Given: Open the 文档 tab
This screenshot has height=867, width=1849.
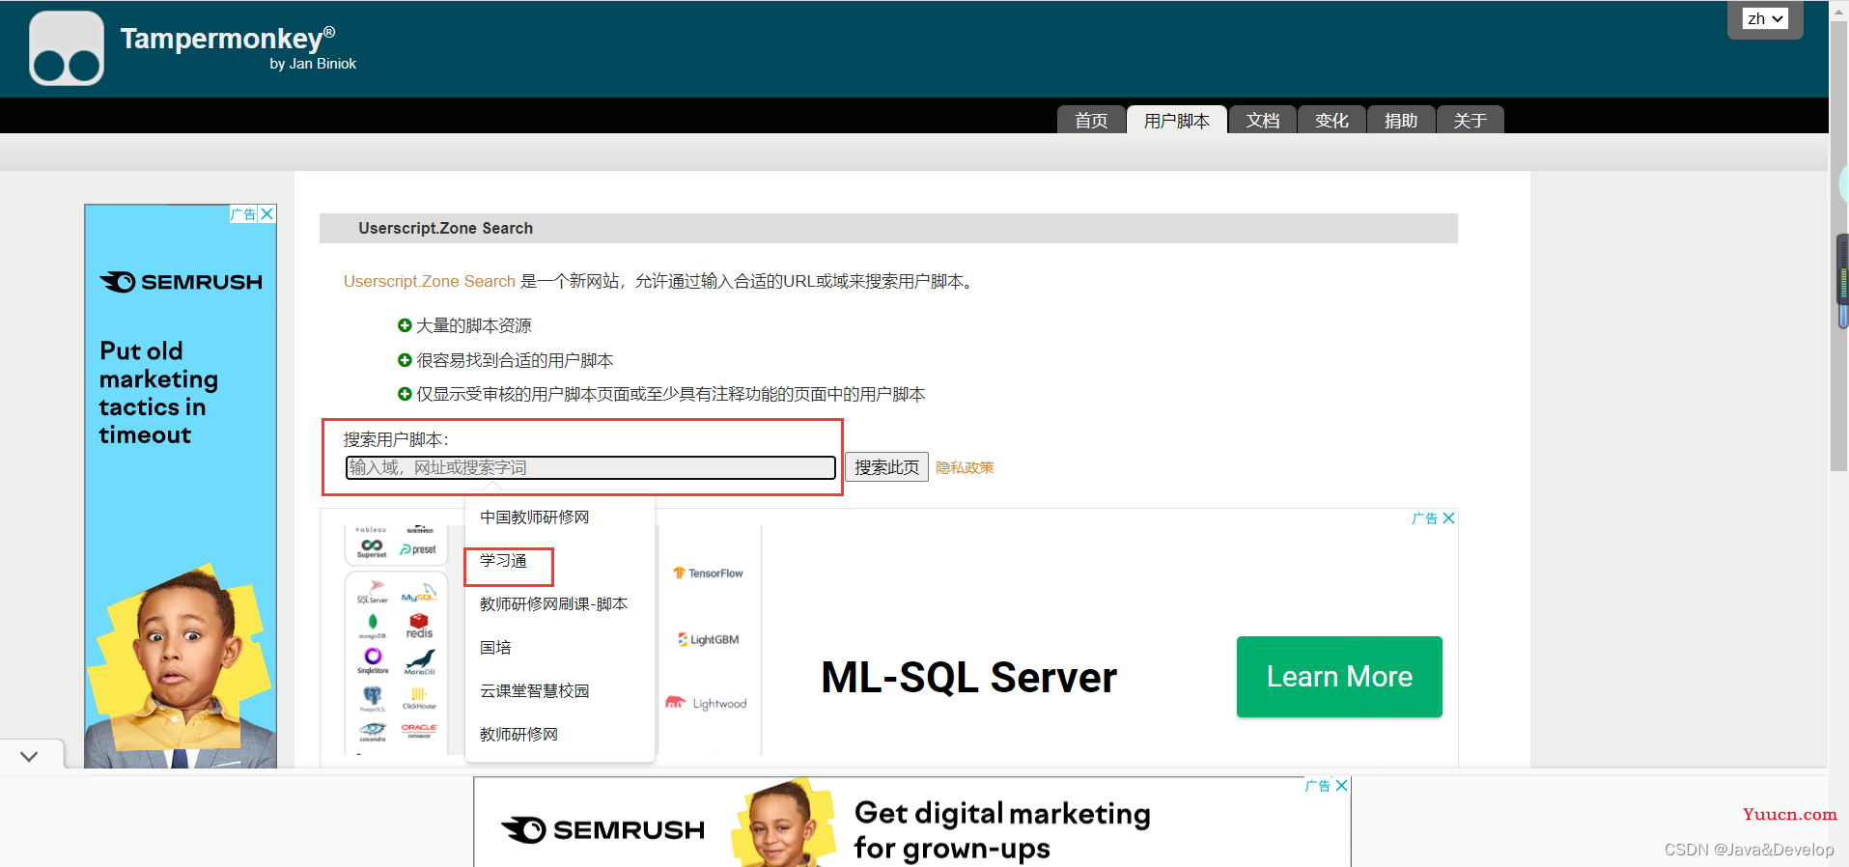Looking at the screenshot, I should (1262, 120).
